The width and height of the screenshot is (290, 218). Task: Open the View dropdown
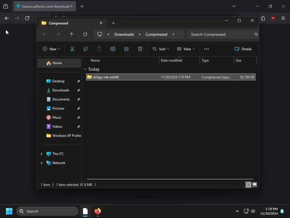coord(186,49)
